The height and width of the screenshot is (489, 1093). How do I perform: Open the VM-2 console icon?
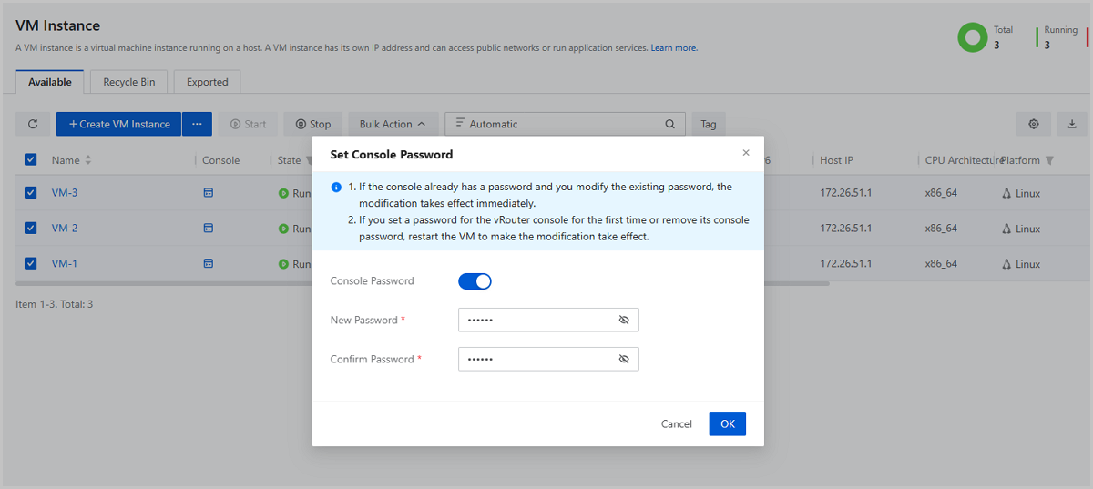pyautogui.click(x=208, y=228)
